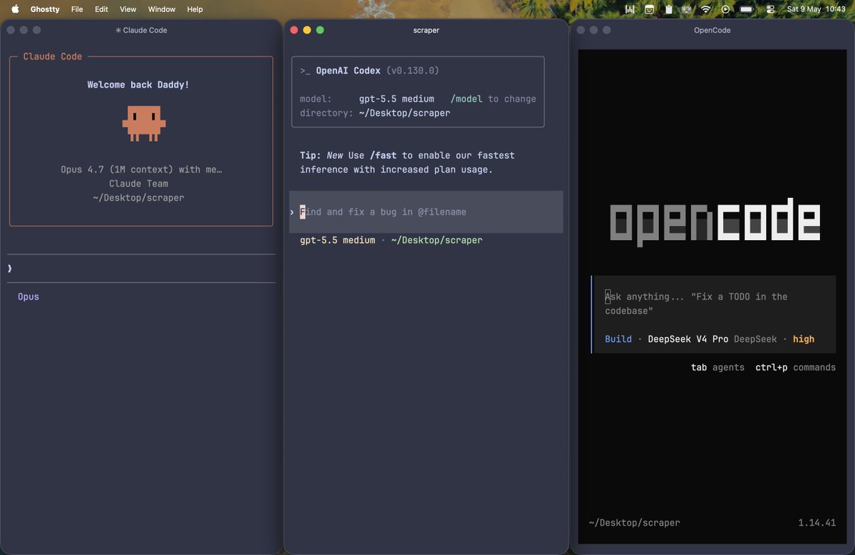
Task: Click the Claude Code prompt input line
Action: [141, 269]
